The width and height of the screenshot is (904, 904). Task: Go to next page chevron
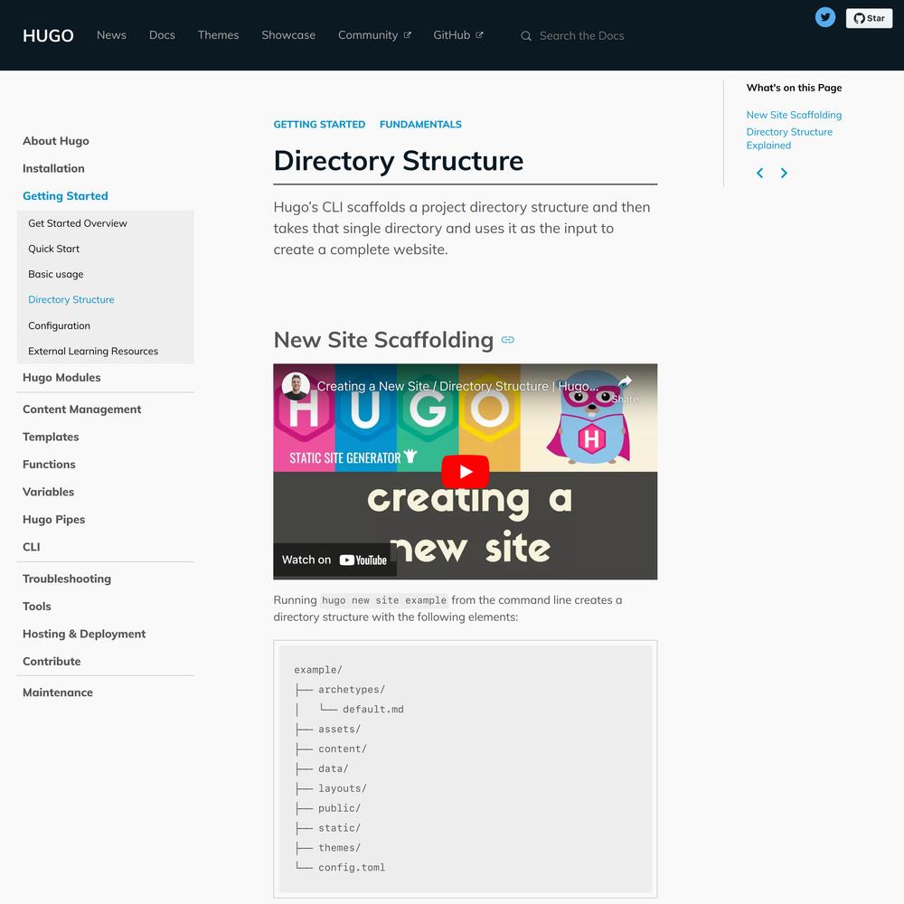click(784, 173)
